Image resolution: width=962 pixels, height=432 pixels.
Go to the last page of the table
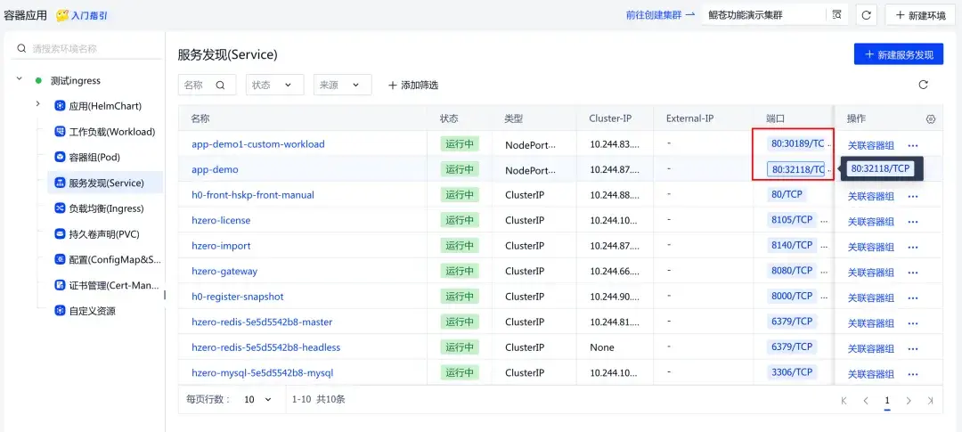(930, 401)
